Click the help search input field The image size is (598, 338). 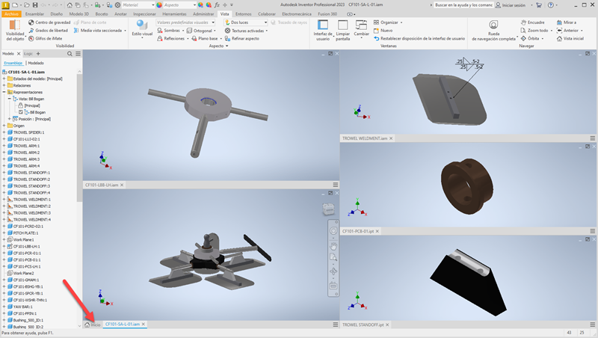(x=463, y=5)
